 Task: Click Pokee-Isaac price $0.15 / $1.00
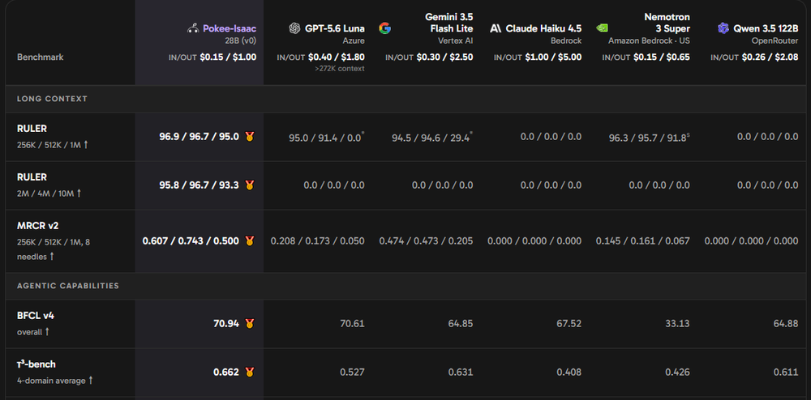tap(228, 57)
